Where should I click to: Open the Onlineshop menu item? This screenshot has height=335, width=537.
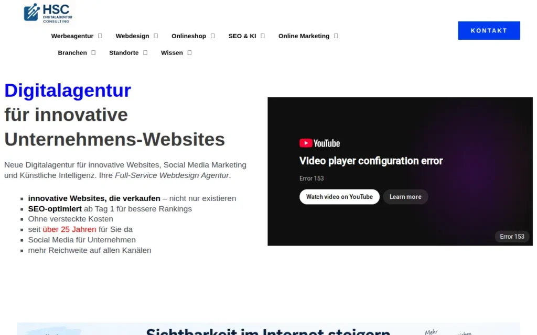[189, 36]
